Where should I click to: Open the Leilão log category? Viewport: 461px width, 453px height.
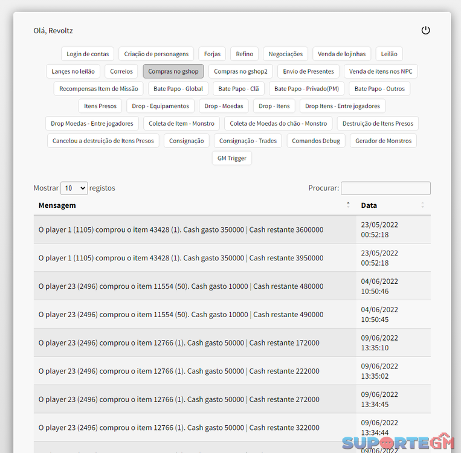[389, 54]
